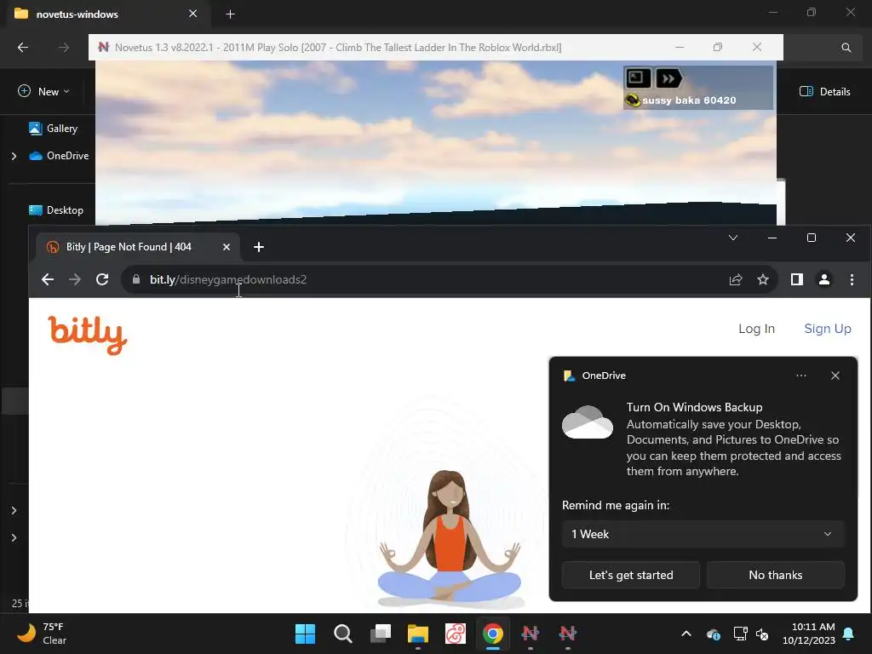Open Chrome side panel
Screen dimensions: 872x654
(x=797, y=279)
